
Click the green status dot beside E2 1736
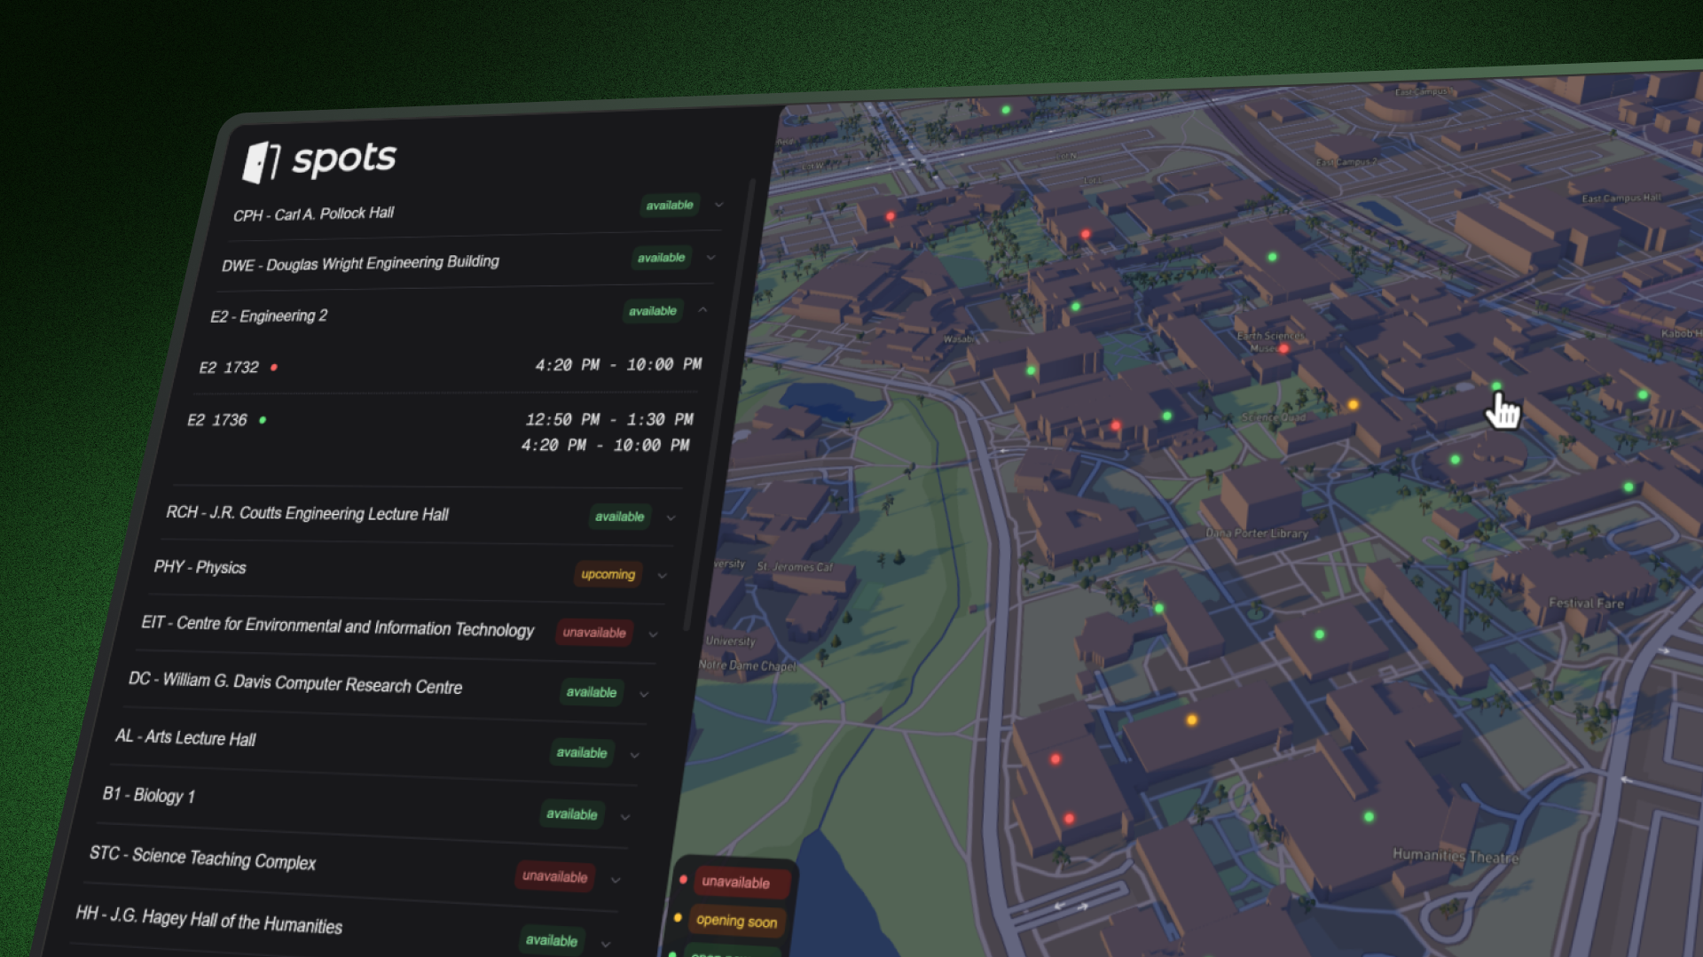(263, 420)
